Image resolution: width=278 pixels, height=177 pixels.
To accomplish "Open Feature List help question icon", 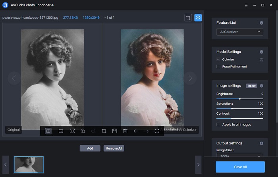I will coord(261,23).
